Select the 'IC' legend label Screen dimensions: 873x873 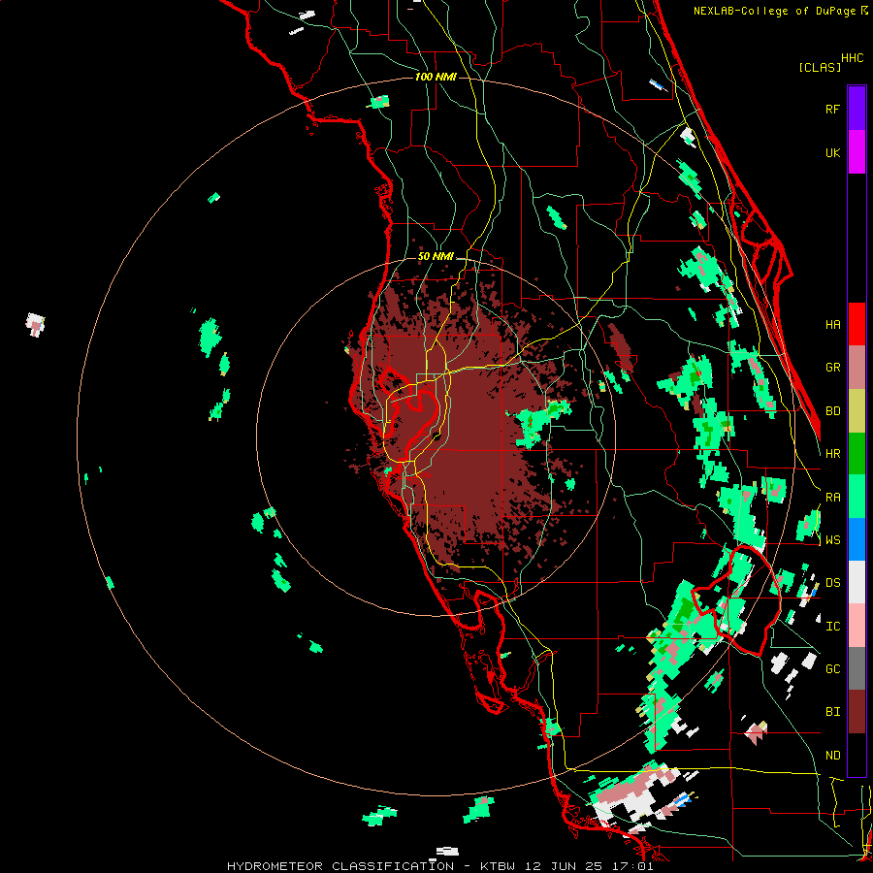(832, 627)
